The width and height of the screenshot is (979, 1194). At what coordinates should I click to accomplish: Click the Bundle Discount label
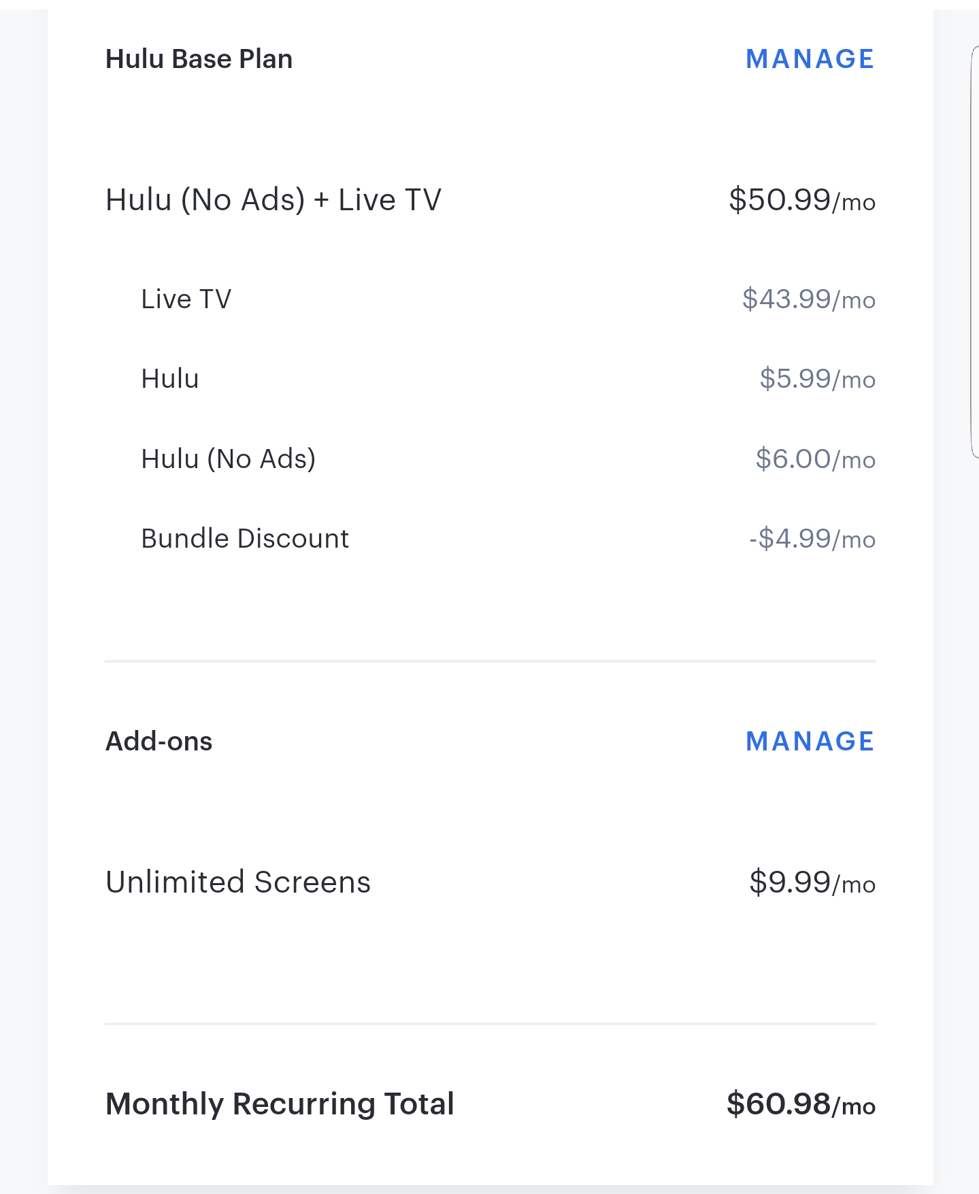pyautogui.click(x=244, y=539)
